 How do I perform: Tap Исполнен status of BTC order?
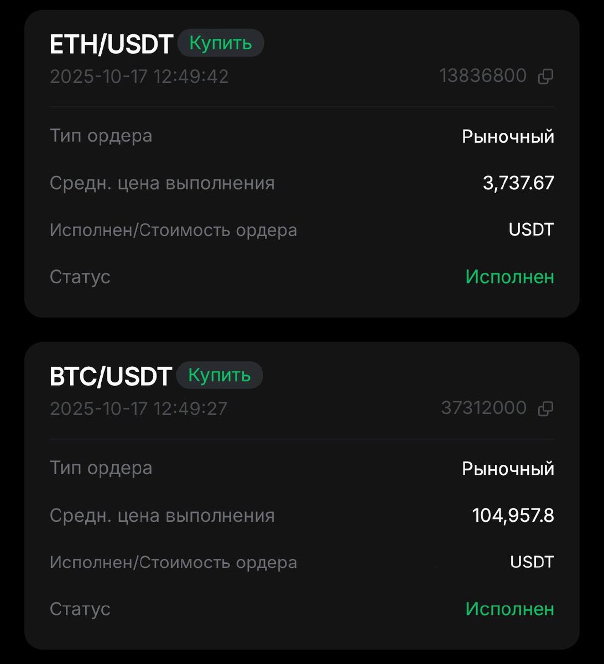[x=509, y=609]
